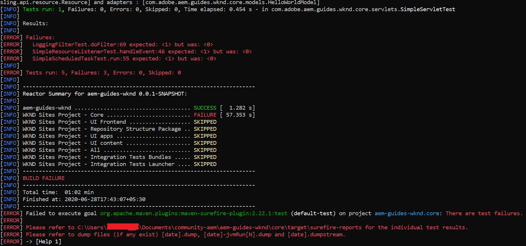Click 'Total time: 01:02 min' line
This screenshot has height=246, width=526.
coord(58,192)
